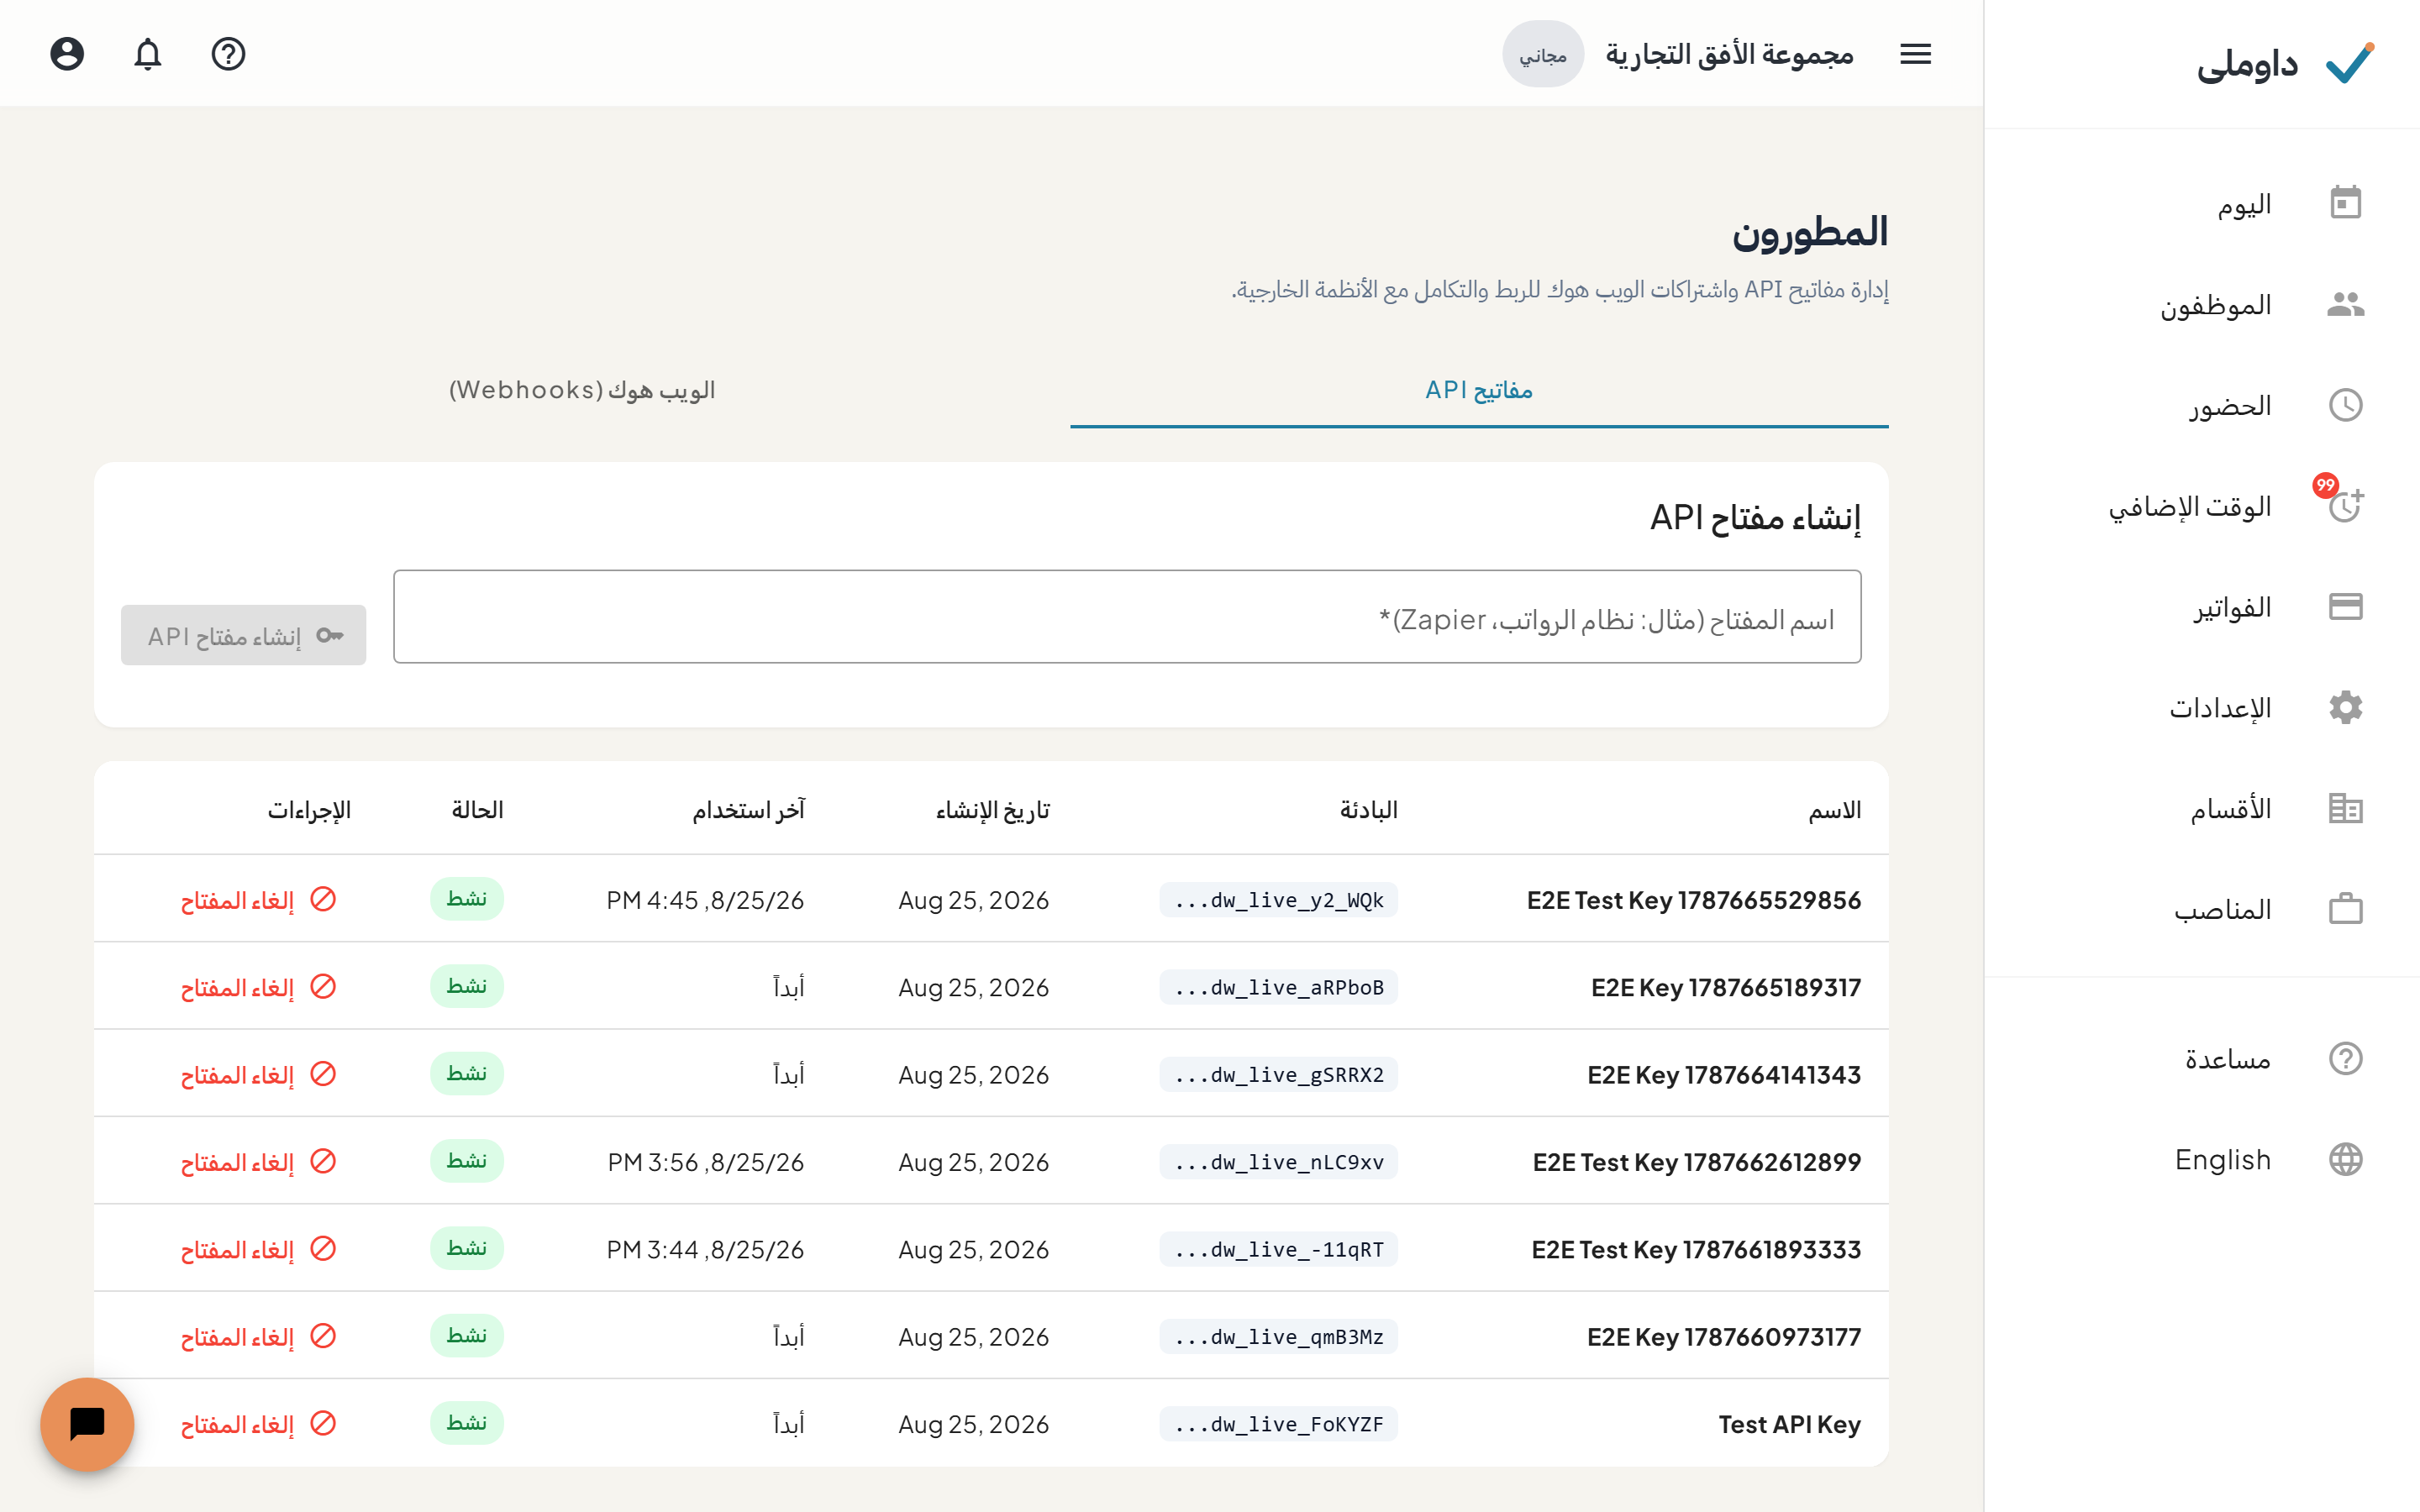The height and width of the screenshot is (1512, 2420).
Task: Click the Test API Key name
Action: point(1789,1424)
